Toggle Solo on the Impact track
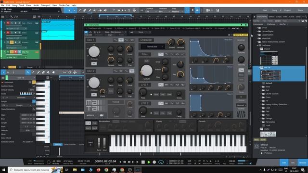Image resolution: width=308 pixels, height=173 pixels. [x=12, y=42]
